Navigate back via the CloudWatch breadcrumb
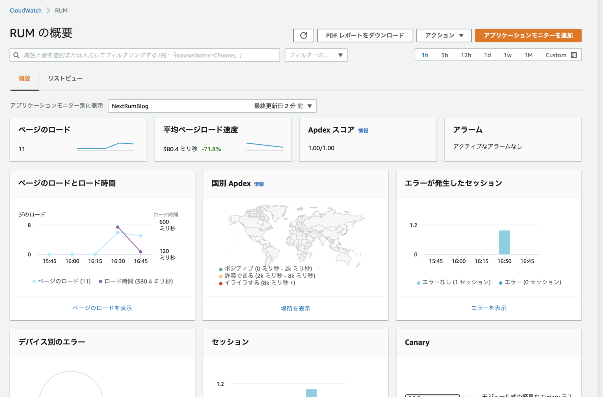Screen dimensions: 603x397 (x=25, y=10)
